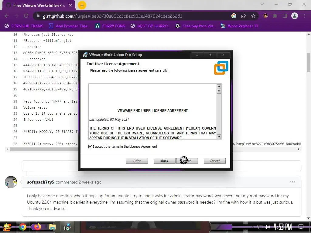Expand the tab search chevron
Screen dimensions: 311x233
(x=262, y=4)
